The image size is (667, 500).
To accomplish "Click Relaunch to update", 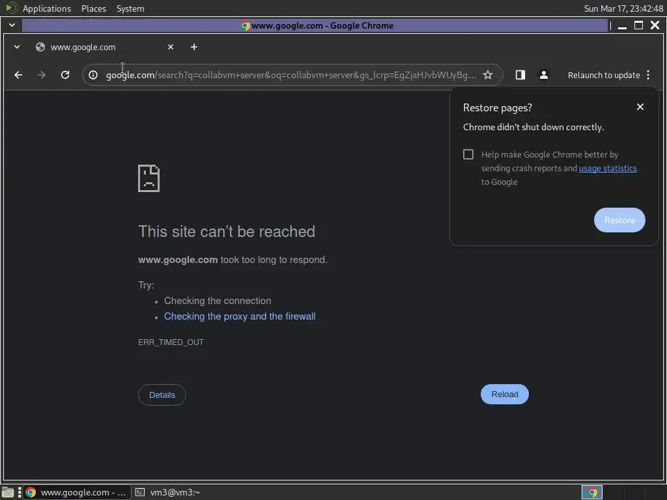I will pos(604,76).
